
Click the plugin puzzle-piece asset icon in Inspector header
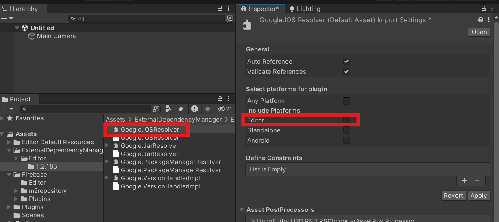247,25
